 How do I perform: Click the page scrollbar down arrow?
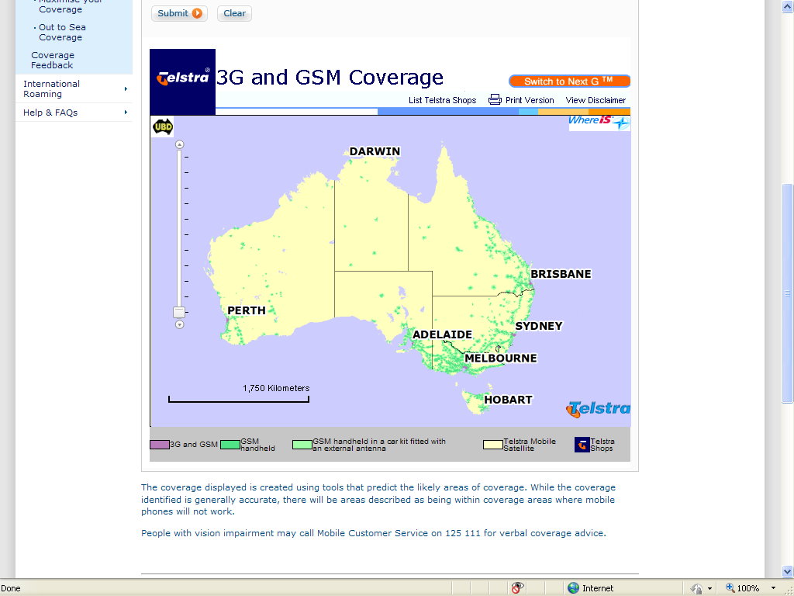(788, 571)
